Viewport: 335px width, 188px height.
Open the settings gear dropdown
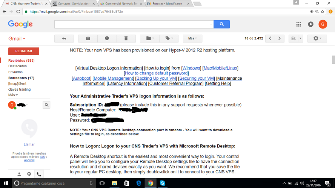click(317, 38)
